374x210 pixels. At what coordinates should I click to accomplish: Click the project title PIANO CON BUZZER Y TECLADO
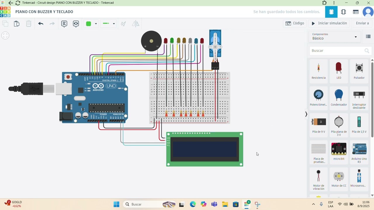coord(44,12)
